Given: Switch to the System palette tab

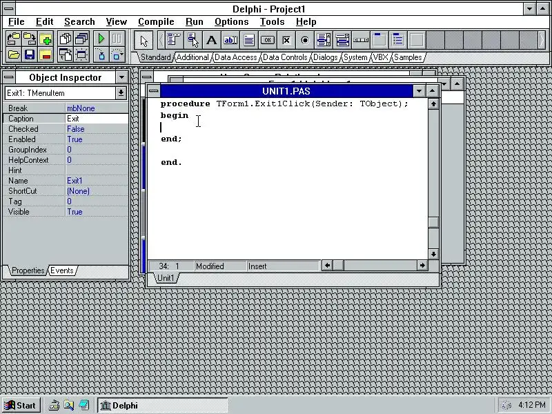Looking at the screenshot, I should [x=355, y=57].
